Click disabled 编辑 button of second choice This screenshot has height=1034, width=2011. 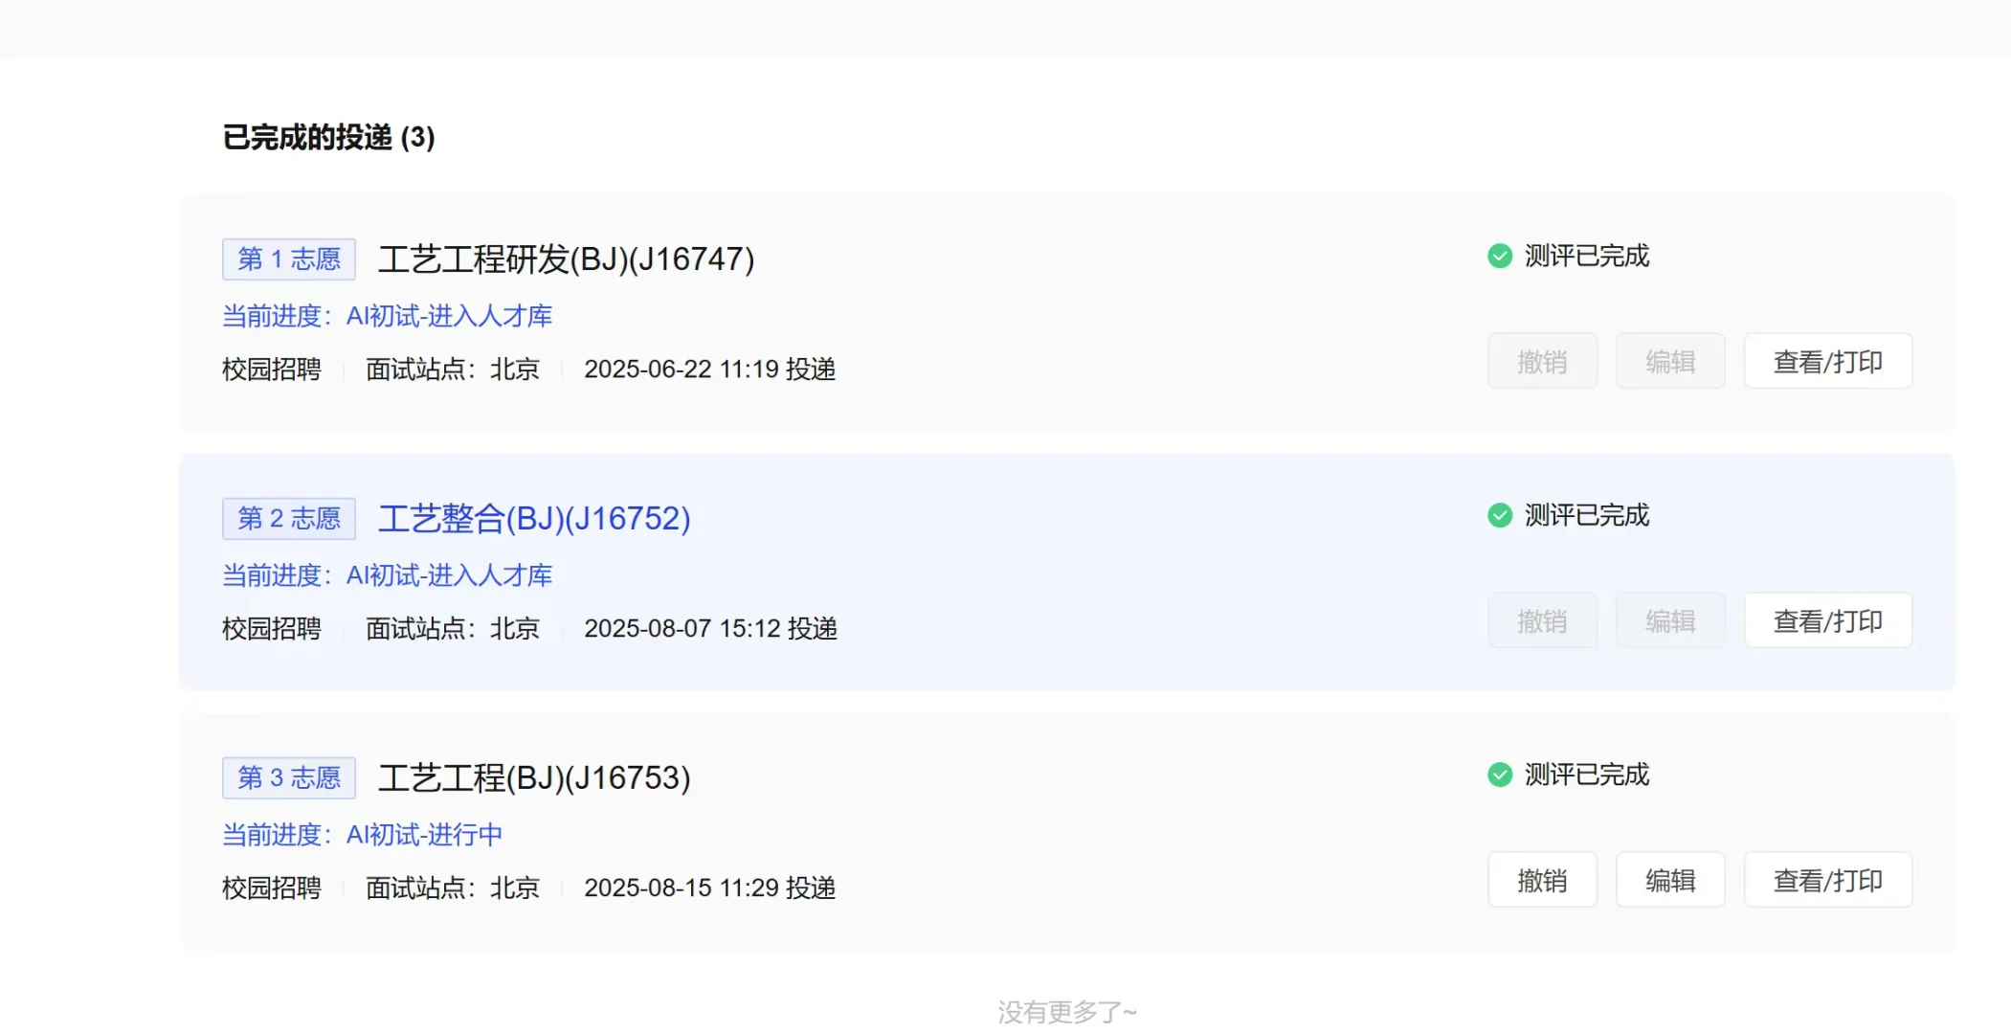pyautogui.click(x=1669, y=620)
